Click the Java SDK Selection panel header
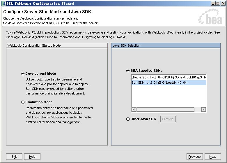The height and width of the screenshot is (163, 227). tap(166, 45)
